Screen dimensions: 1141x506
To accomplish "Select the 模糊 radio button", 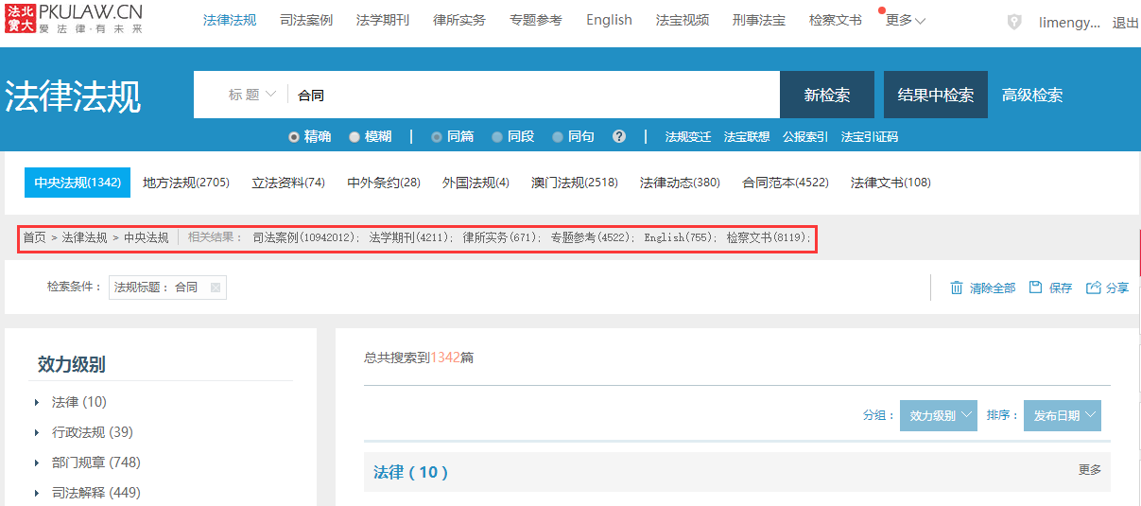I will (x=354, y=136).
